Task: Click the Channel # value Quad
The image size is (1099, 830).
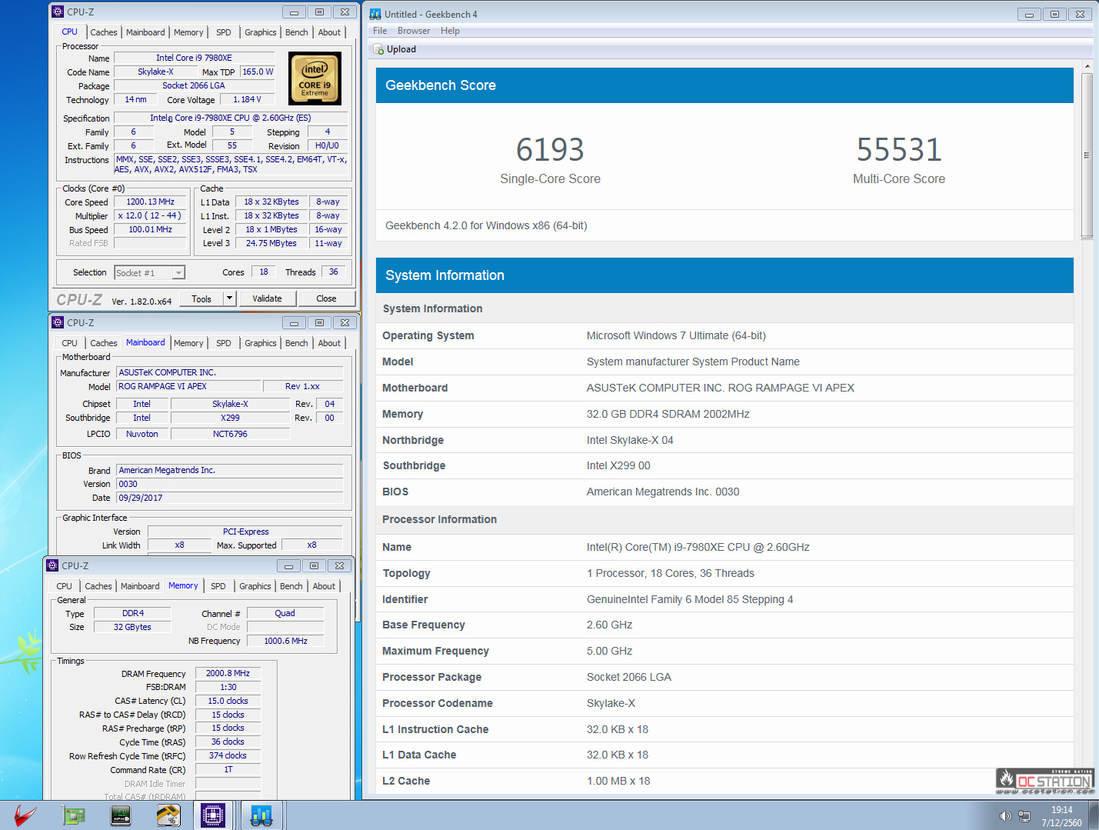Action: click(285, 613)
